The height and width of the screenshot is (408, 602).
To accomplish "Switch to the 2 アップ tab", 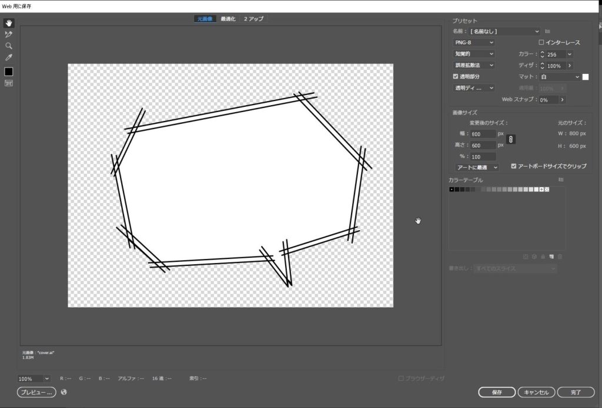I will [253, 19].
